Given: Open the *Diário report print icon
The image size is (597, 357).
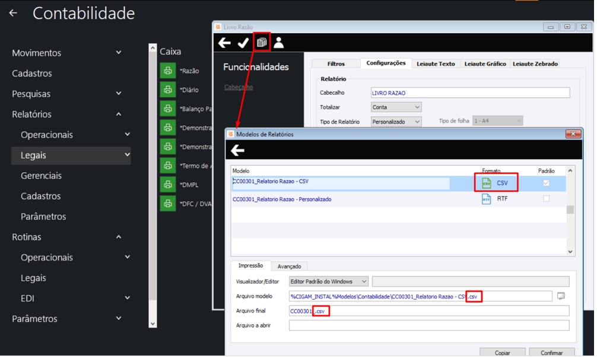Looking at the screenshot, I should pos(167,89).
